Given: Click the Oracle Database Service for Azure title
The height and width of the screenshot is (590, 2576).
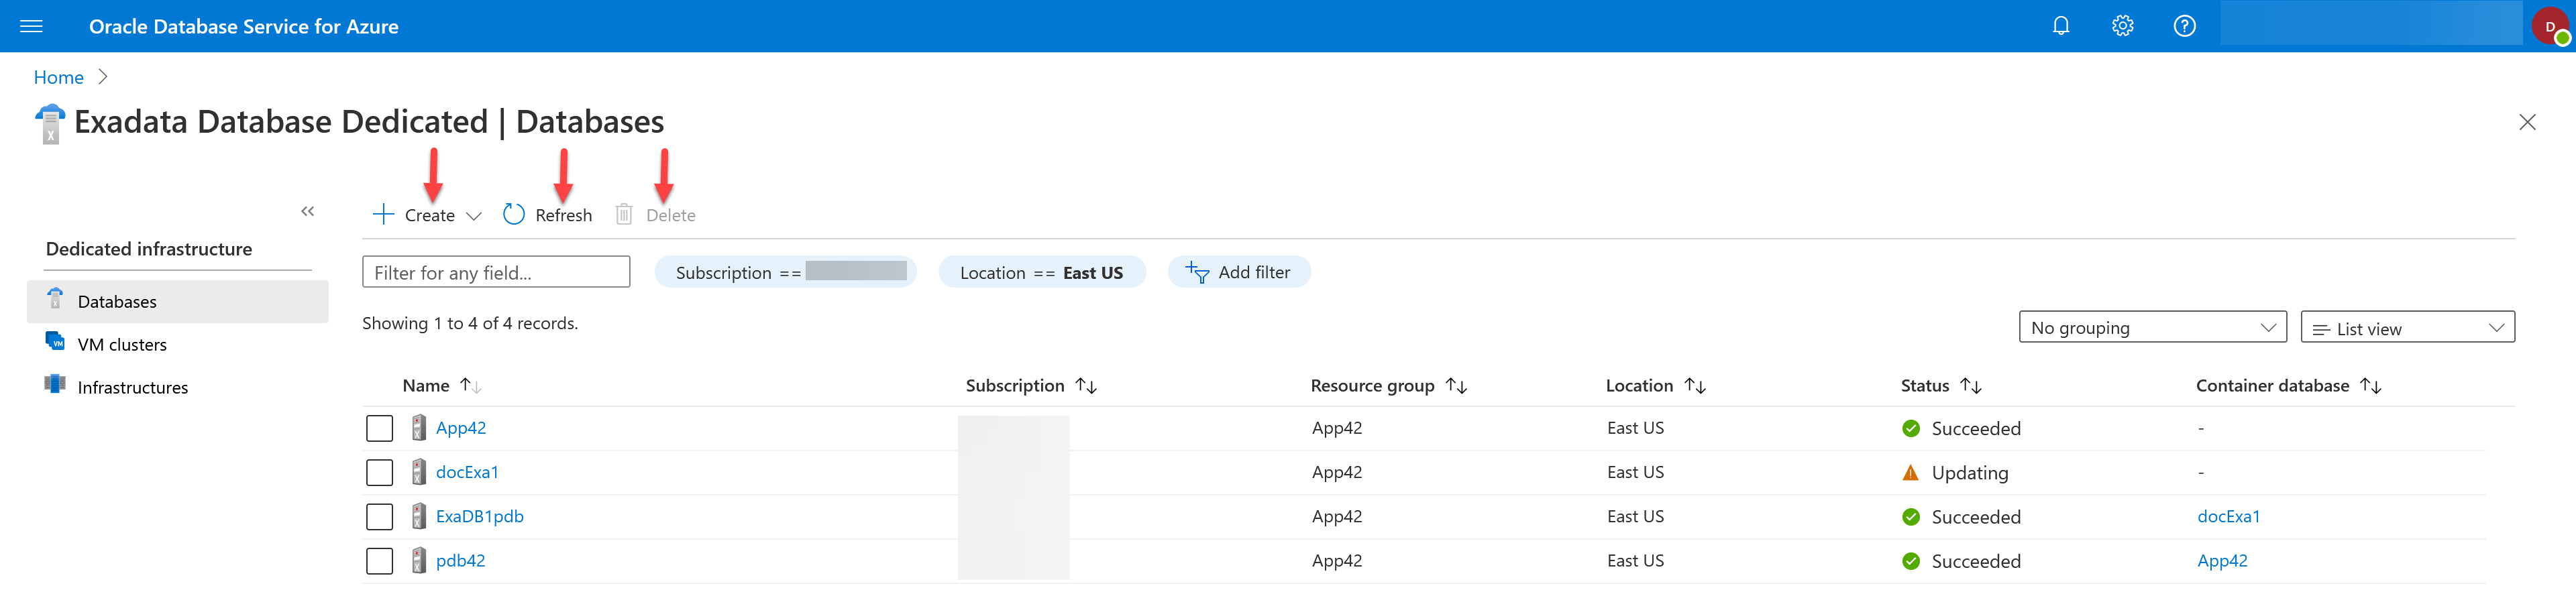Looking at the screenshot, I should (x=244, y=27).
